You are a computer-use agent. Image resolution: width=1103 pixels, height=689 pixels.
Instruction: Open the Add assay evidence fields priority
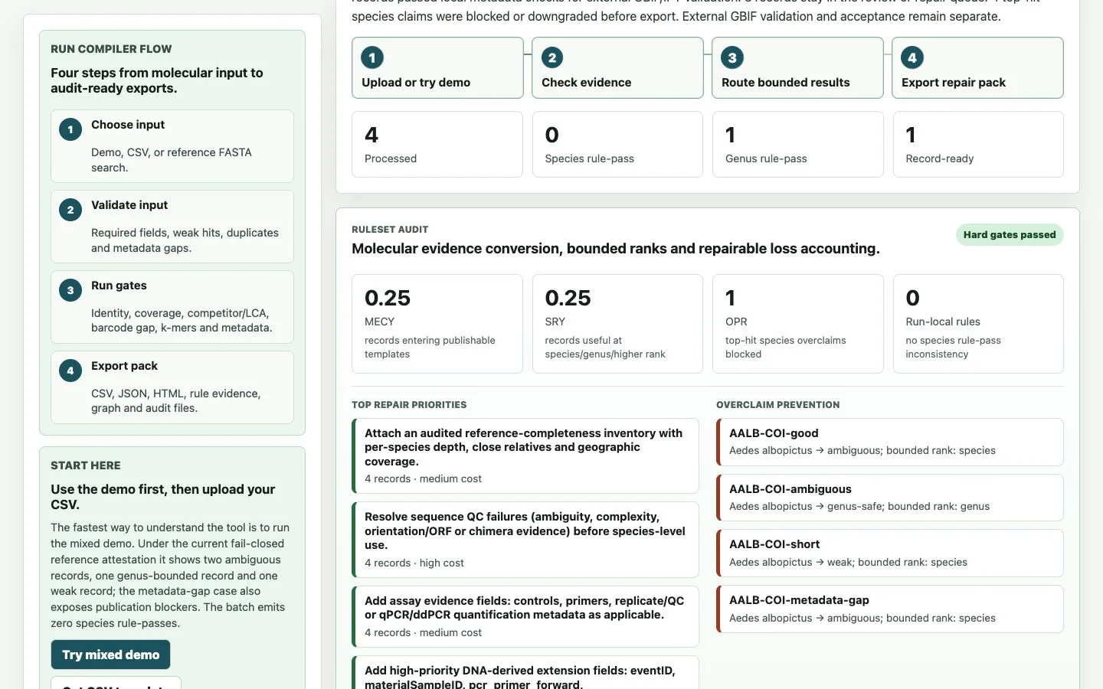(525, 617)
